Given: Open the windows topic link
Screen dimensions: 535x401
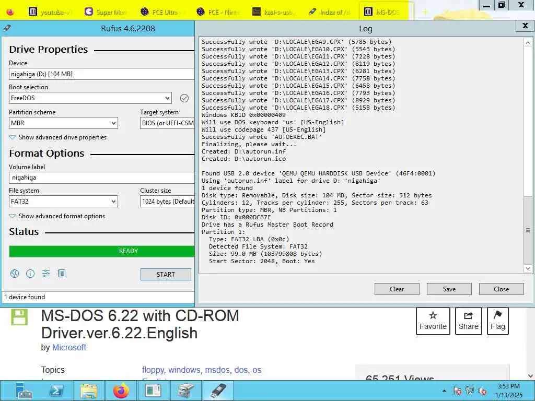Looking at the screenshot, I should pyautogui.click(x=184, y=370).
